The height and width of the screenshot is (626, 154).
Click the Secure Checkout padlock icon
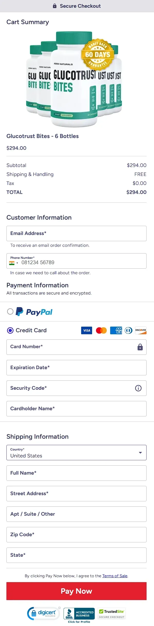(55, 6)
